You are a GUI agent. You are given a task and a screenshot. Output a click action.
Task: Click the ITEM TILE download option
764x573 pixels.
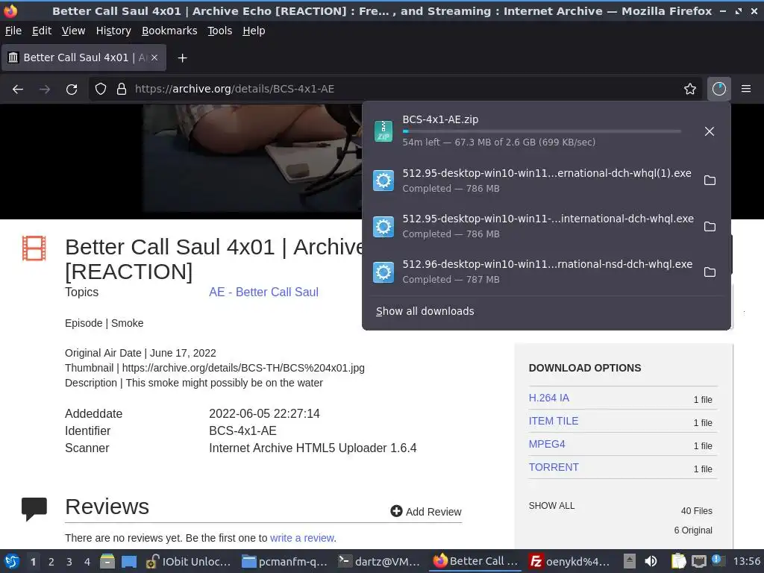(554, 421)
